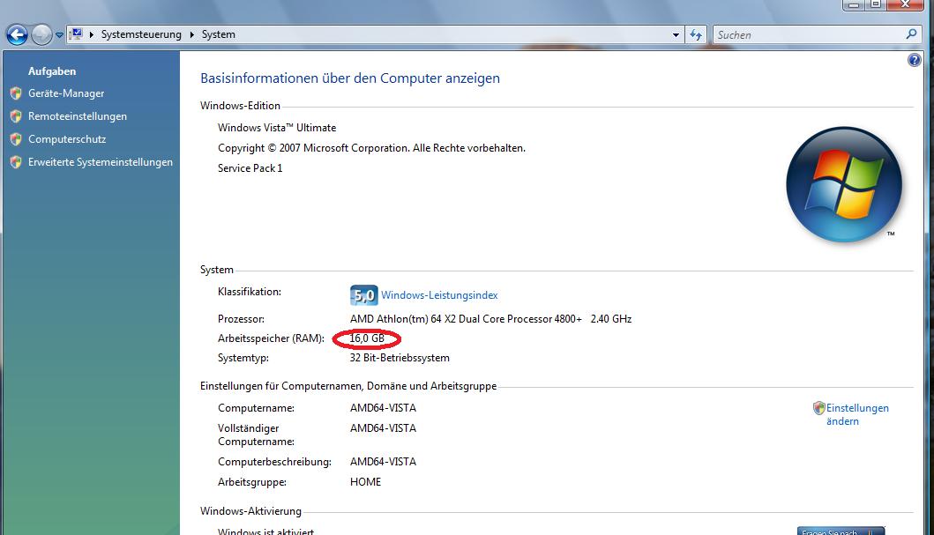
Task: Select System breadcrumb segment
Action: [x=218, y=34]
